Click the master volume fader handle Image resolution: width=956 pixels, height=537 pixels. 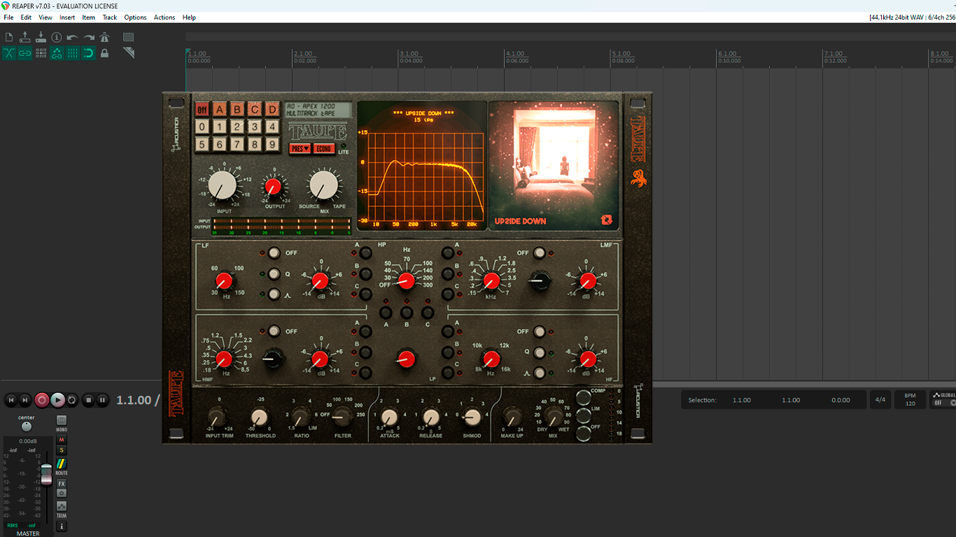coord(46,474)
